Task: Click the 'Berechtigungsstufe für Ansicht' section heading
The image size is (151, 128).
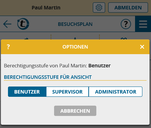Action: point(48,77)
